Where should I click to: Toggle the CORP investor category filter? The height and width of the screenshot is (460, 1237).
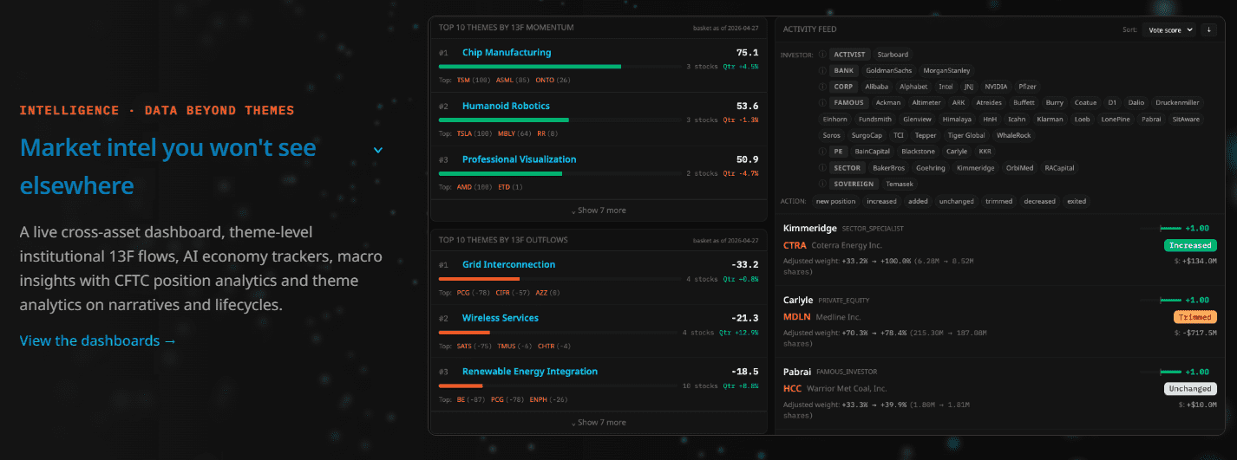click(844, 87)
